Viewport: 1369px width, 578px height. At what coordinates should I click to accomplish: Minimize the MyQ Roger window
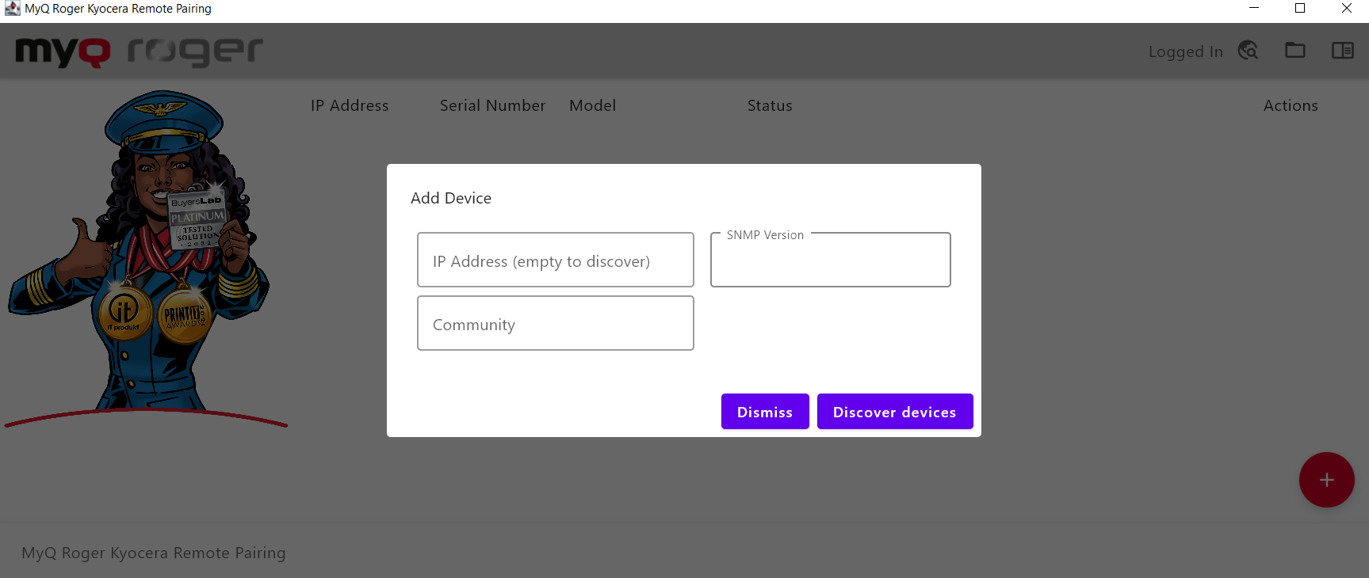pos(1254,8)
